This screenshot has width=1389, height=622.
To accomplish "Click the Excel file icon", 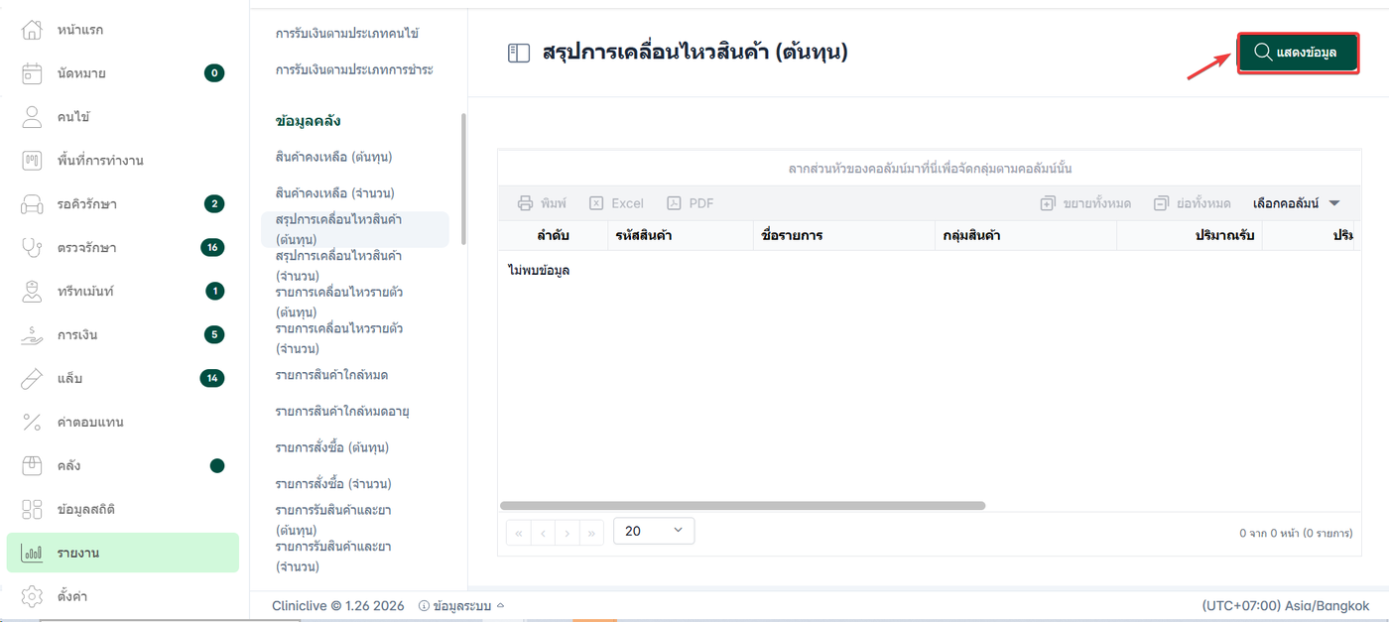I will click(x=596, y=203).
